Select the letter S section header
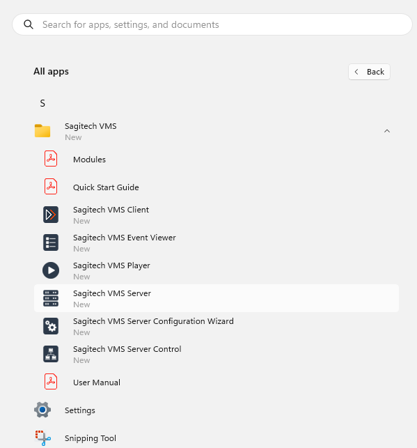Image resolution: width=417 pixels, height=448 pixels. click(x=42, y=103)
